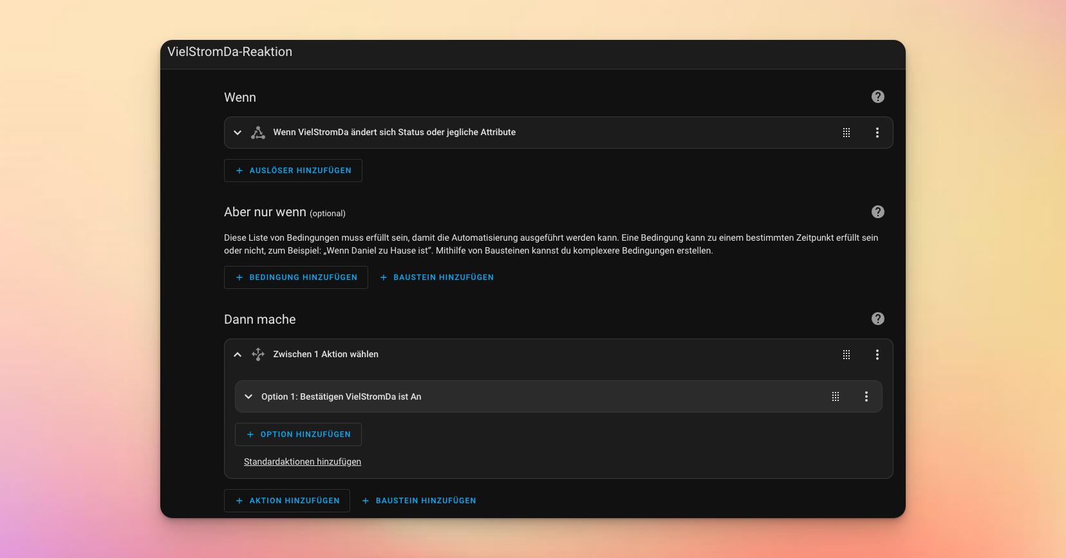The width and height of the screenshot is (1066, 558).
Task: Click the Aber nur wenn heading
Action: [265, 212]
